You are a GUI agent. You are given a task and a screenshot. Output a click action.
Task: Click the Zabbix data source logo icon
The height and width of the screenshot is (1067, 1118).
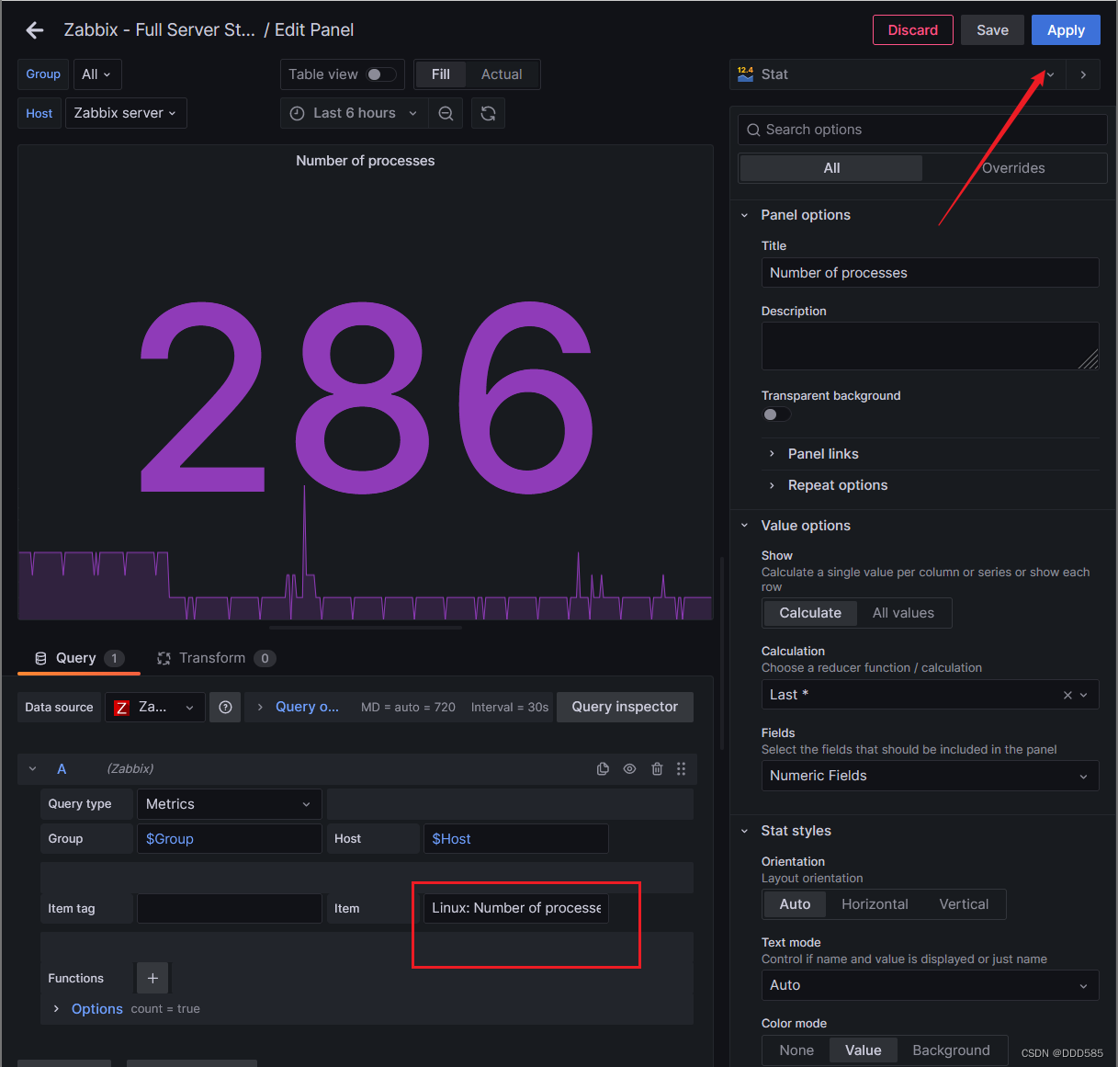point(121,707)
